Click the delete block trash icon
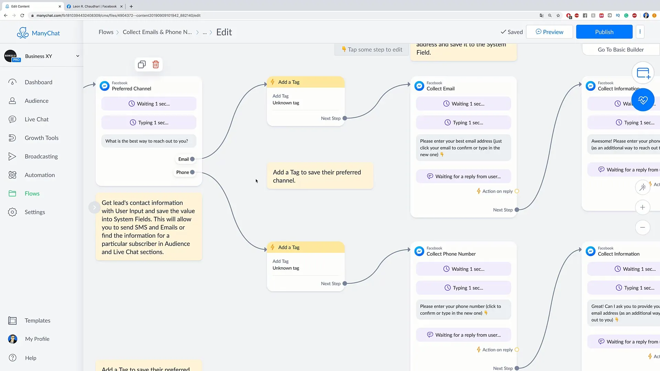Screen dimensions: 660x371 click(155, 64)
